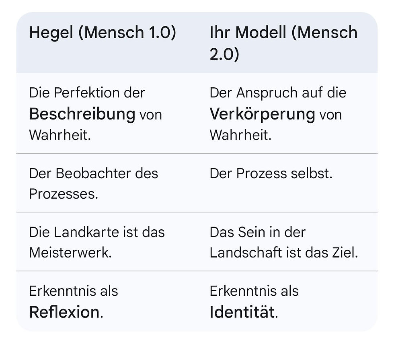394x344 pixels.
Task: Select the bold word "Verkörperung"
Action: (x=262, y=114)
